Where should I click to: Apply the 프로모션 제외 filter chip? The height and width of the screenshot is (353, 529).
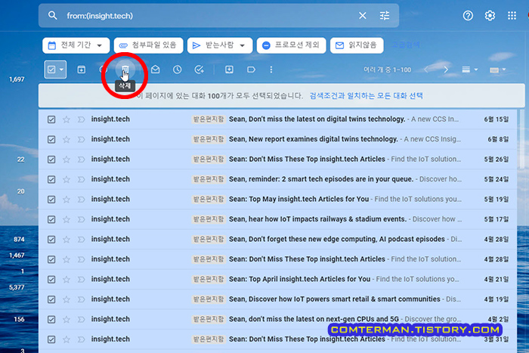click(x=291, y=45)
